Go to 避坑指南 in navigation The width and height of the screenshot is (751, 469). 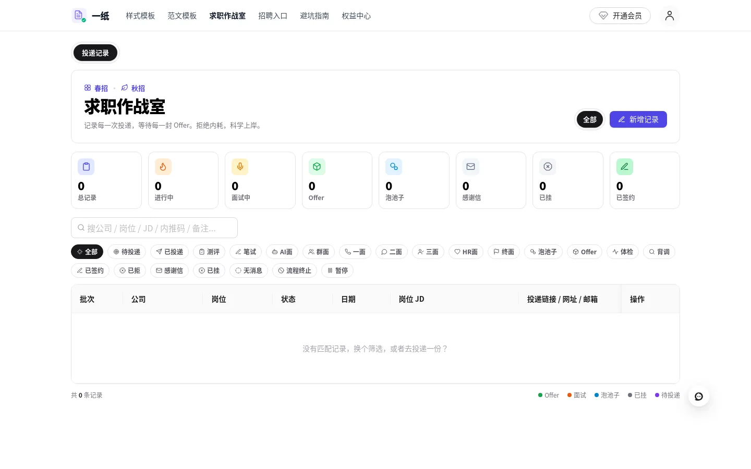pyautogui.click(x=314, y=16)
